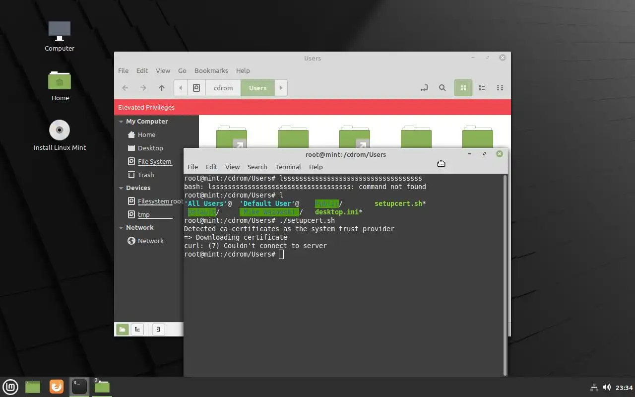Collapse the Network sidebar section
The height and width of the screenshot is (397, 635).
pyautogui.click(x=121, y=228)
